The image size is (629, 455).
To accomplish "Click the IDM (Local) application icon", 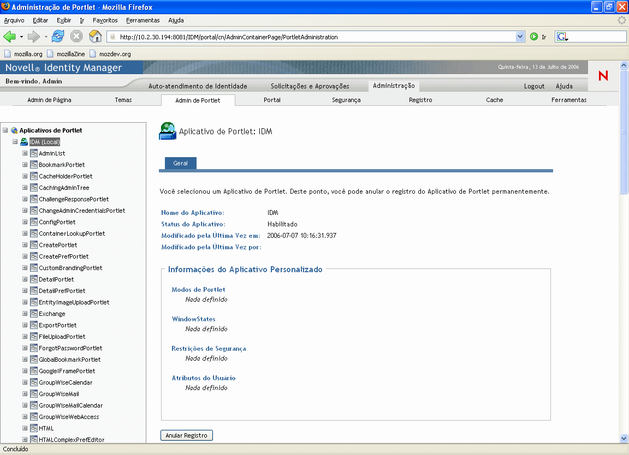I will point(24,141).
